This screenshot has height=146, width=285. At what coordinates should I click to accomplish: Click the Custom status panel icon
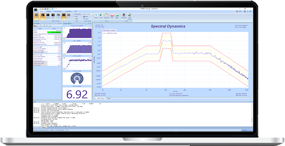pyautogui.click(x=64, y=16)
